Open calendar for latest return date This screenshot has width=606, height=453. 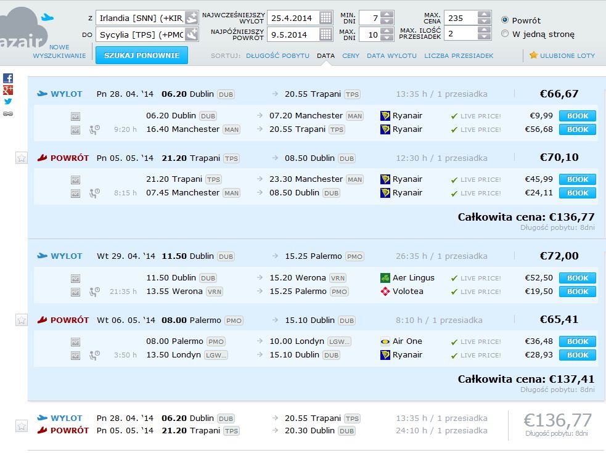[326, 35]
